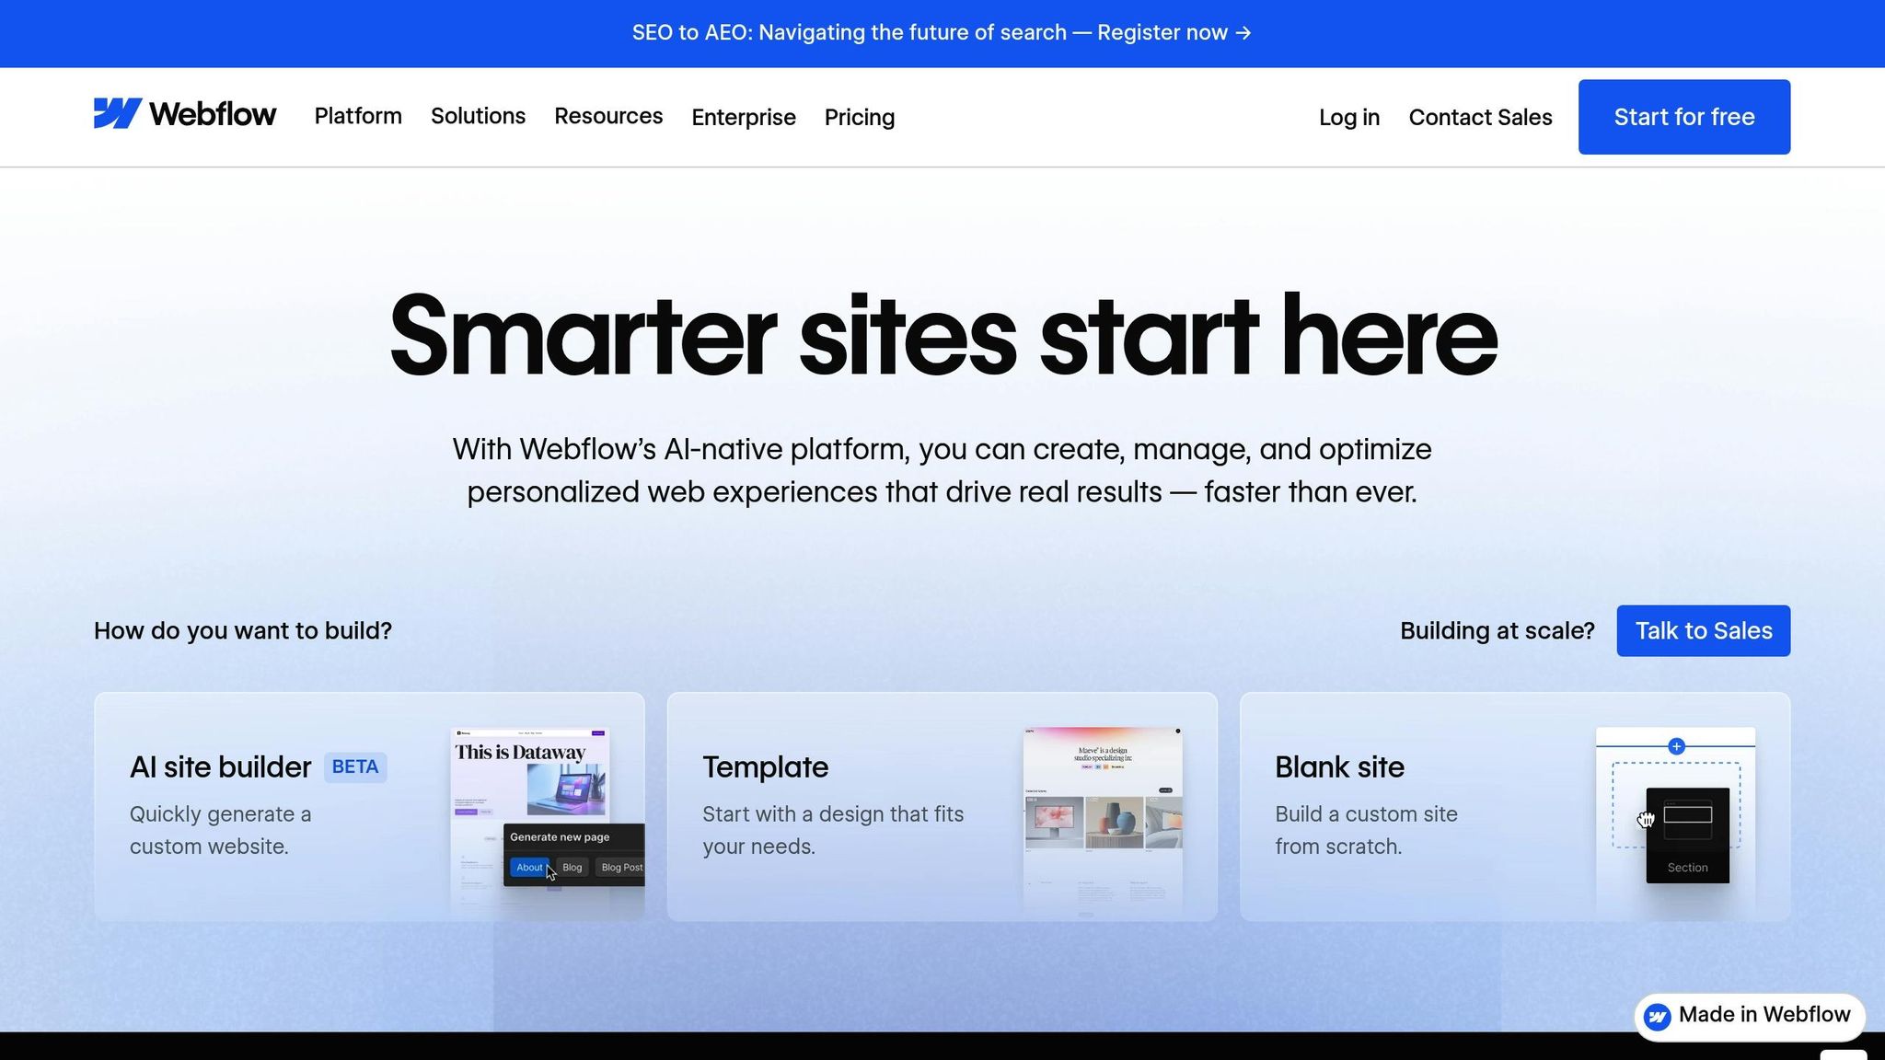Click the Made in Webflow badge icon
Image resolution: width=1885 pixels, height=1060 pixels.
click(1659, 1016)
